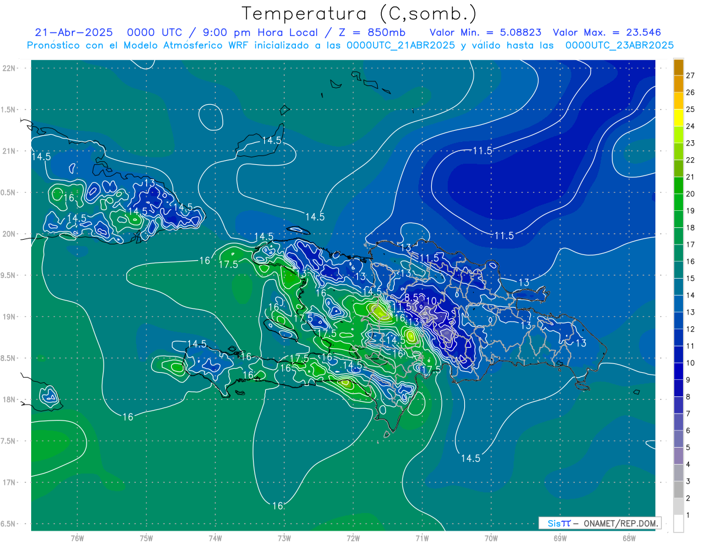Screen dimensions: 706x546
Task: Click the date '21-Abr-2025' in header
Action: [x=75, y=32]
